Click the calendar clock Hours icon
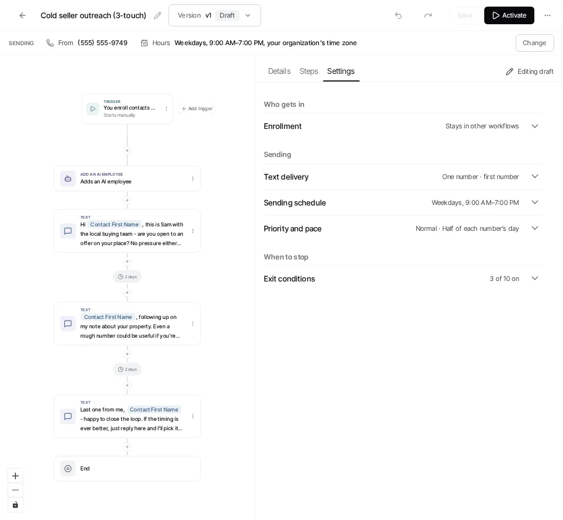563x520 pixels. (144, 43)
